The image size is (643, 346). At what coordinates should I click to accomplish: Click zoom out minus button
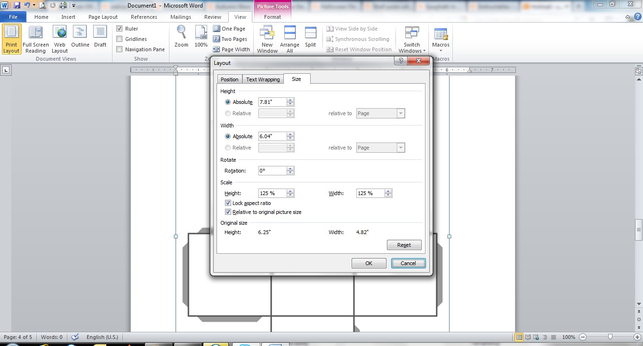(x=583, y=337)
